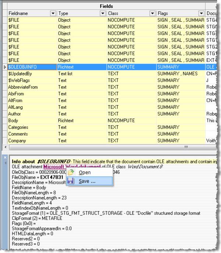The width and height of the screenshot is (221, 253).
Task: Click the SUMMARY flags cell in Author row
Action: [181, 114]
